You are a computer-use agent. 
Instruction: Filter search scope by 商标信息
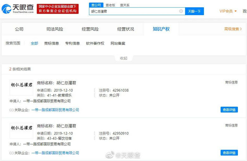point(52,43)
